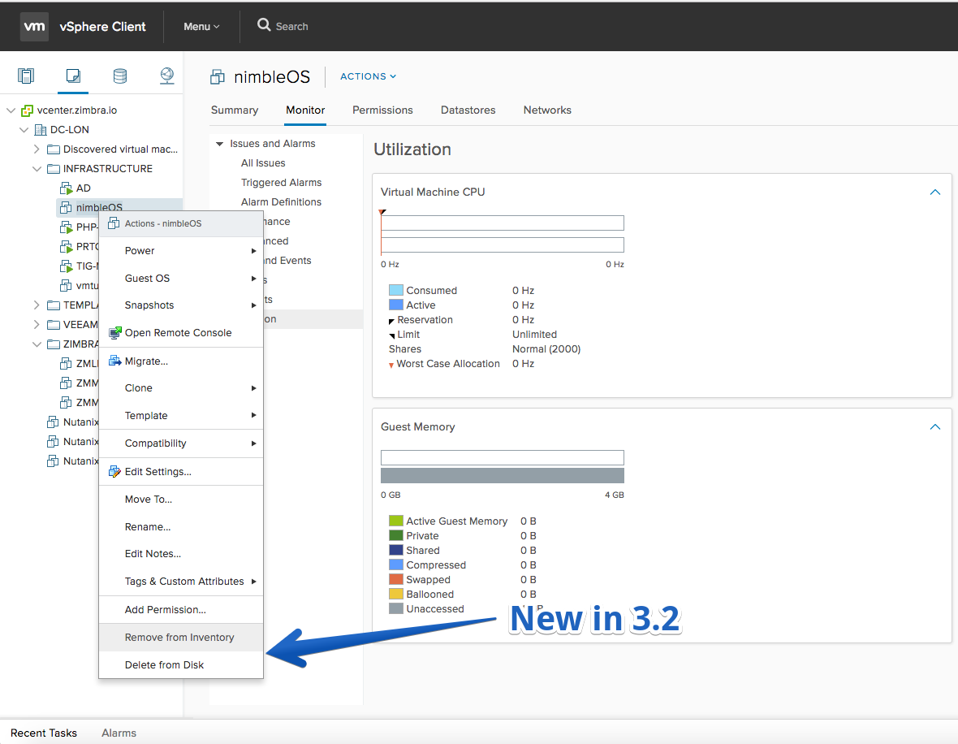Open All Issues in monitor list

tap(263, 163)
